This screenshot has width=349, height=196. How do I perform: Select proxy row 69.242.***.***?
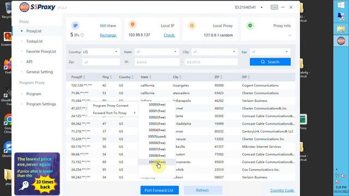pos(180,124)
